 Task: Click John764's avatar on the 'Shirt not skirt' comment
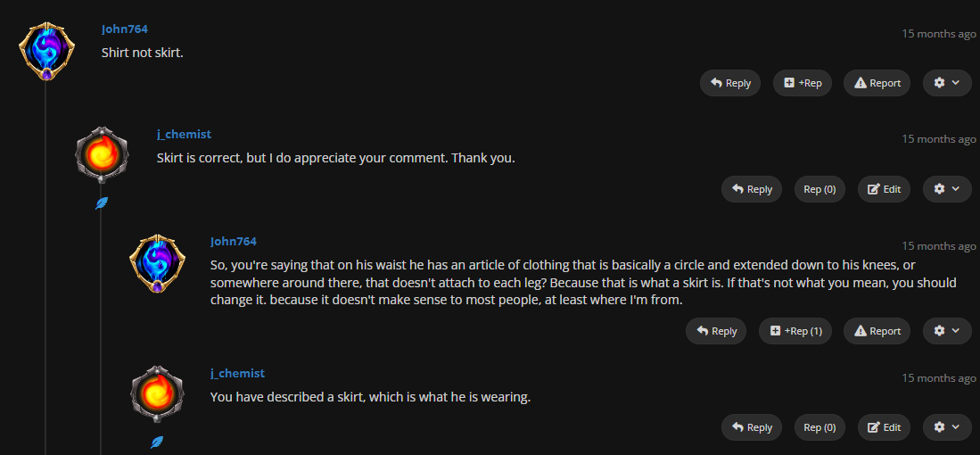(x=46, y=51)
